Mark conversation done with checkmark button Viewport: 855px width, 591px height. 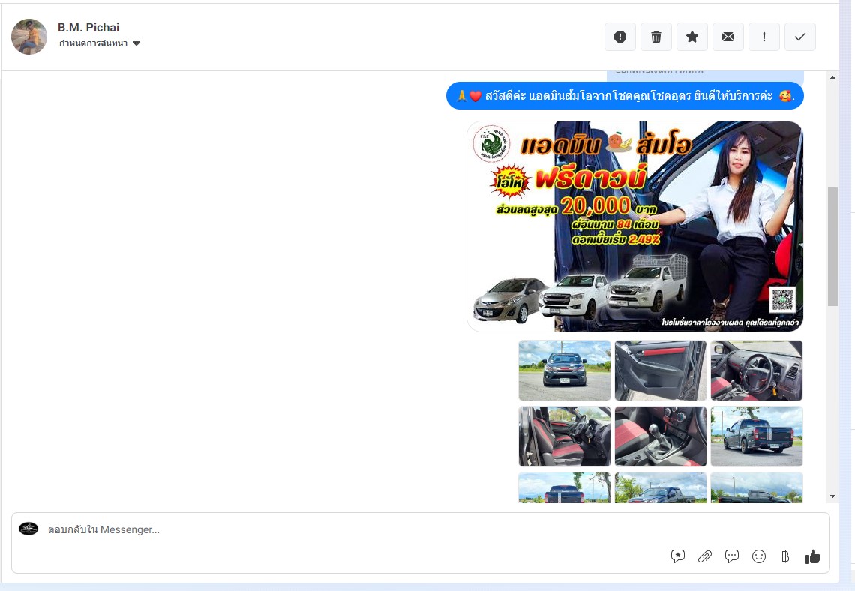[800, 37]
